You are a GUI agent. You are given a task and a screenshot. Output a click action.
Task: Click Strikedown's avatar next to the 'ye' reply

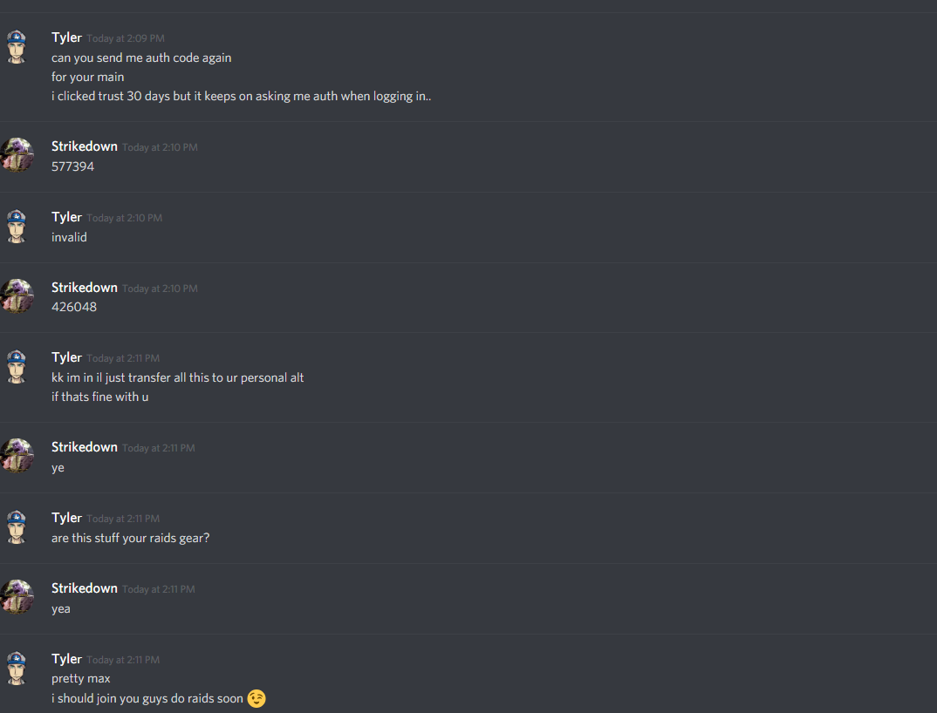point(17,456)
